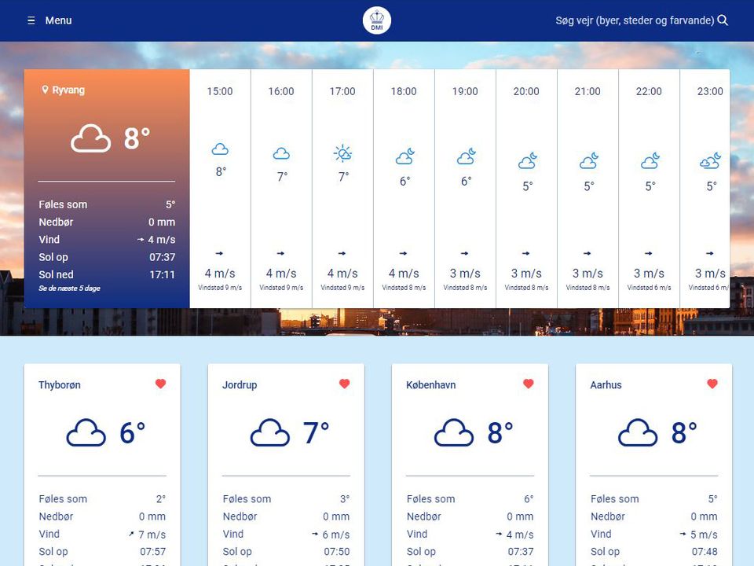Click the night cloud icon at 18:00
Image resolution: width=754 pixels, height=566 pixels.
pos(404,156)
